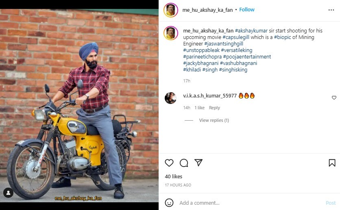340x210 pixels.
Task: Open the caption author's avatar
Action: tap(171, 33)
